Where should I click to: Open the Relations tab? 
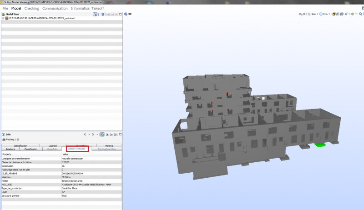tap(10, 149)
